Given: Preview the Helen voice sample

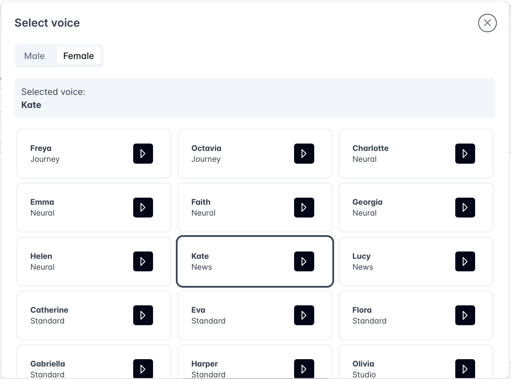Looking at the screenshot, I should [143, 261].
